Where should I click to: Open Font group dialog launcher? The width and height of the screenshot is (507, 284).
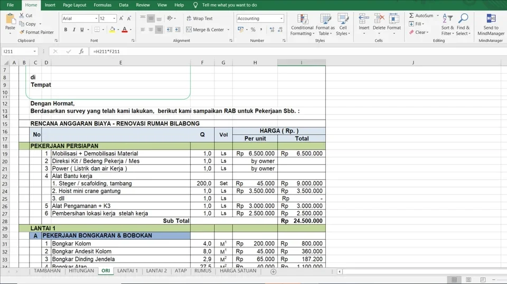point(133,41)
